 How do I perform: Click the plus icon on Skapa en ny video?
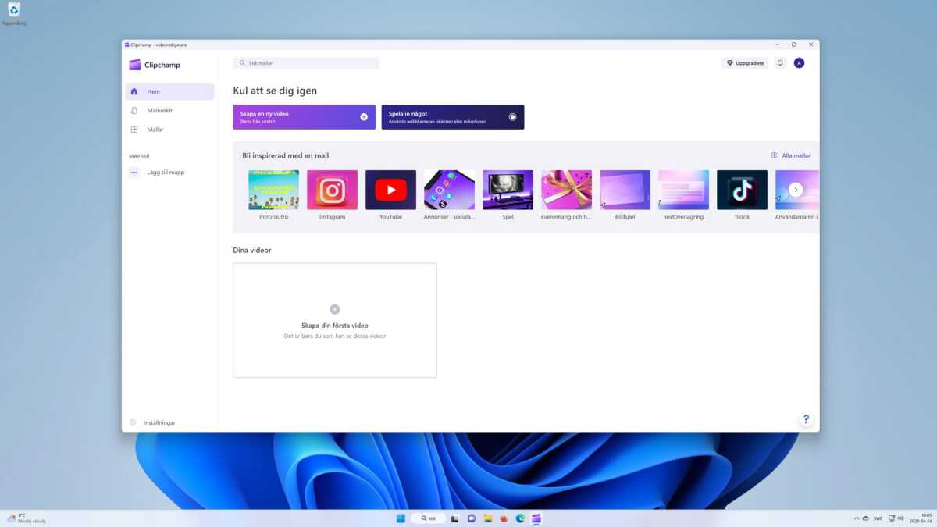tap(363, 116)
